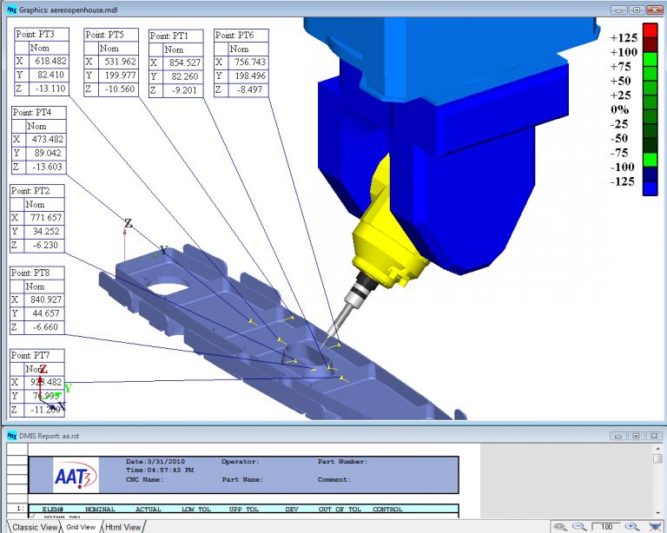Click the report scrollbar up arrow
The width and height of the screenshot is (667, 533).
click(657, 449)
